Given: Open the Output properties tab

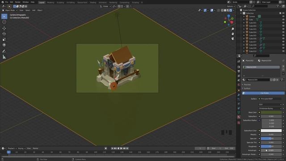Looking at the screenshot, I should pyautogui.click(x=239, y=72).
